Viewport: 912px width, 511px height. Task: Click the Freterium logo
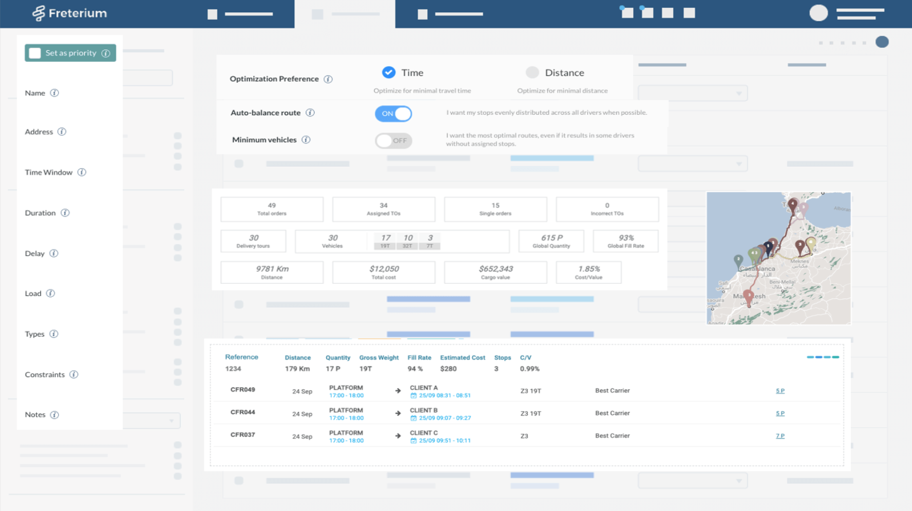pos(68,13)
